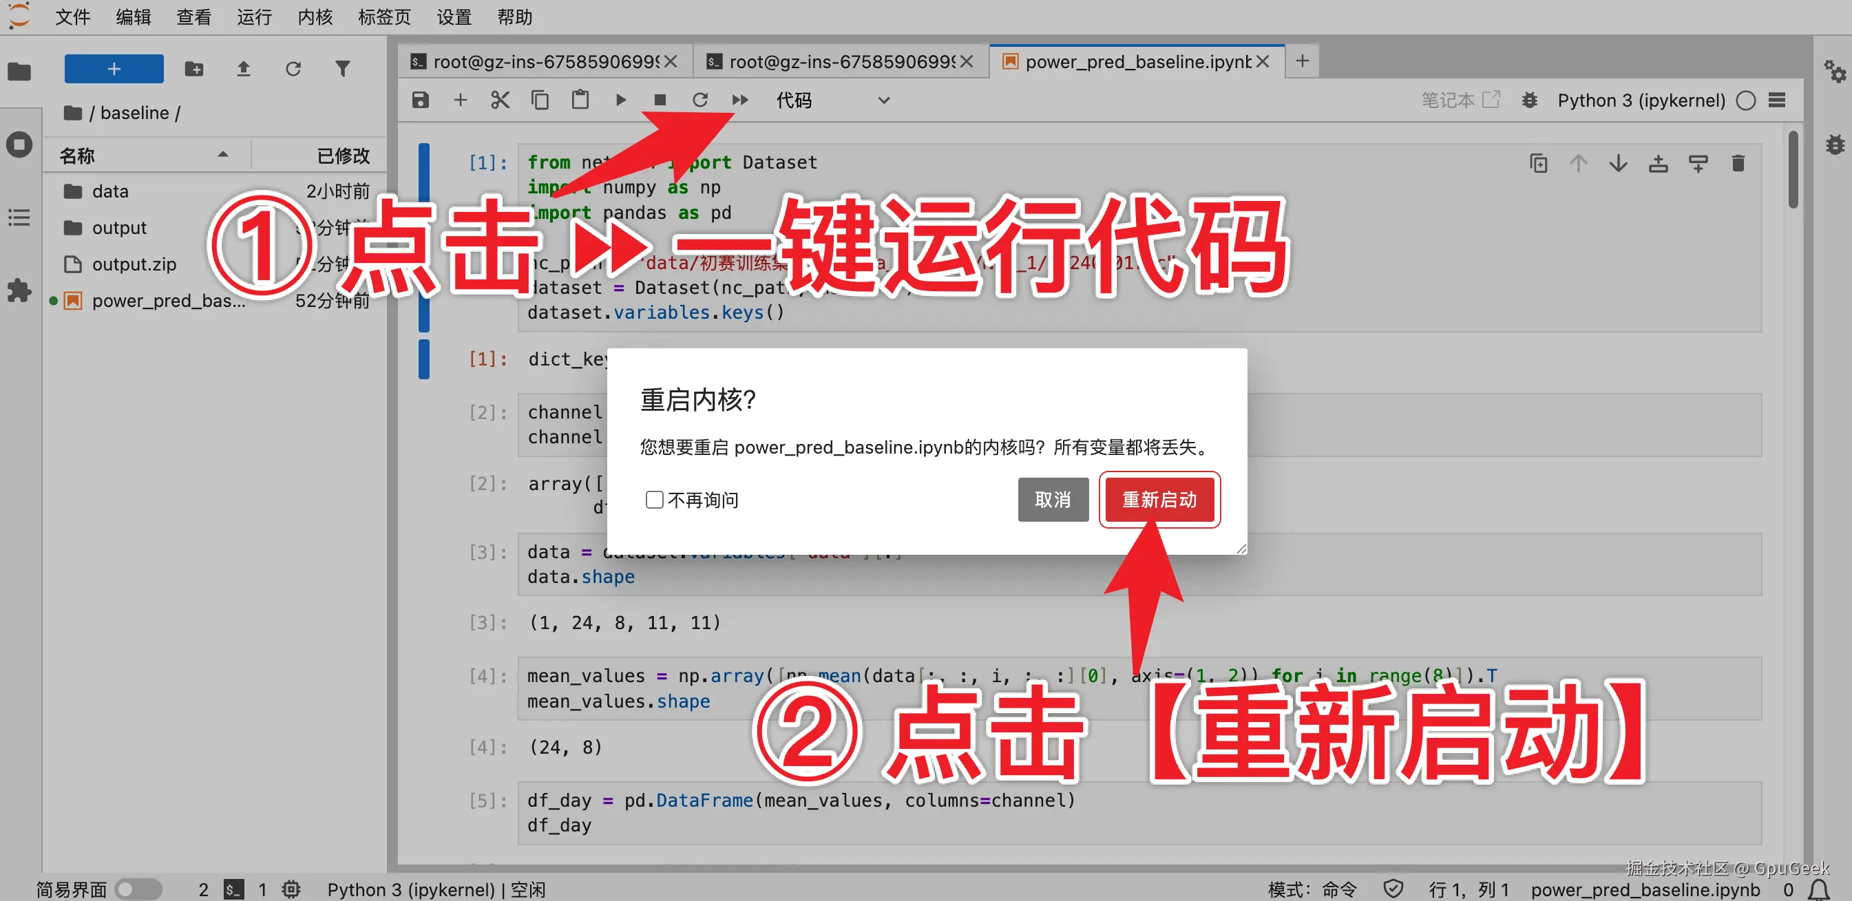
Task: Open the 内核 menu
Action: click(315, 17)
